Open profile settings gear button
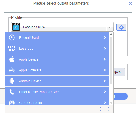This screenshot has height=114, width=136. [121, 27]
